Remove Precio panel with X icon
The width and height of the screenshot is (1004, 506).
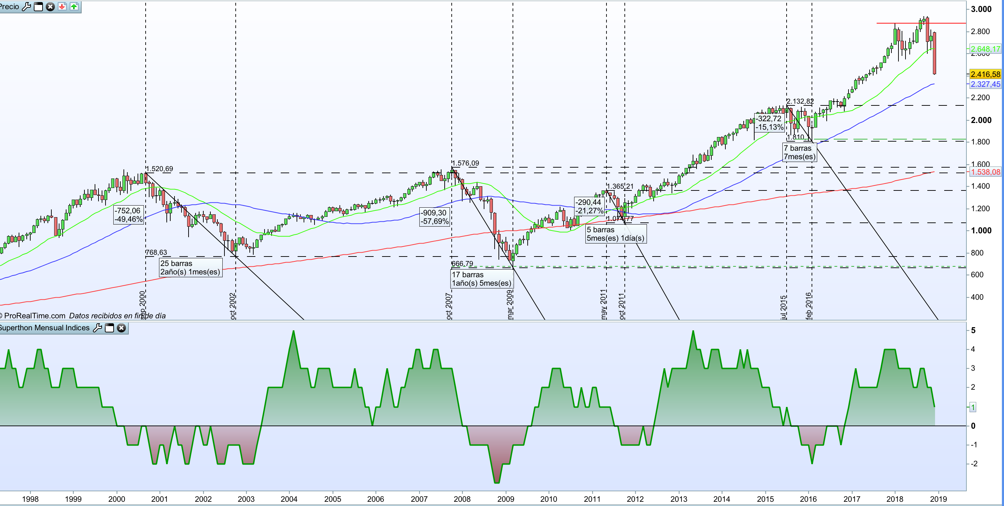50,7
